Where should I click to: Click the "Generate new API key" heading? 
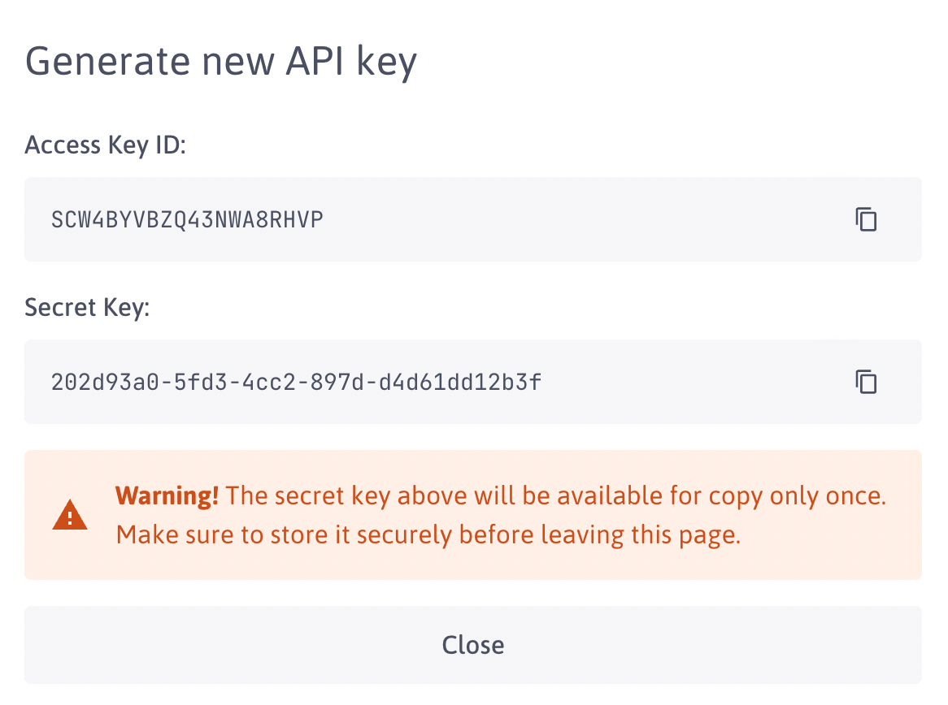tap(221, 61)
